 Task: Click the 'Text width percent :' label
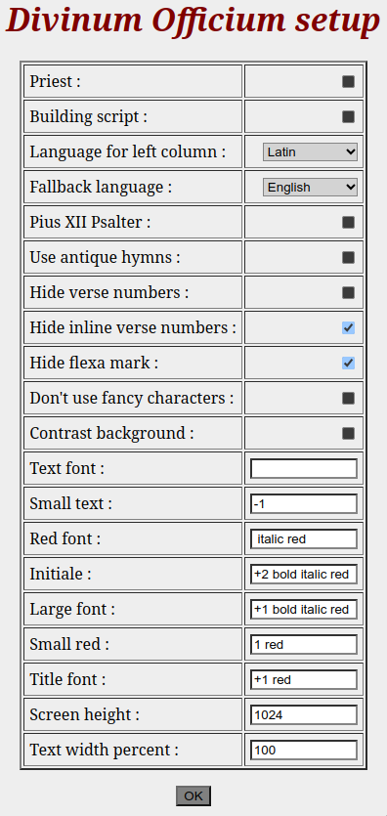(104, 750)
